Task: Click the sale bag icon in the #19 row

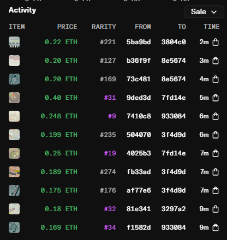Action: pos(216,153)
